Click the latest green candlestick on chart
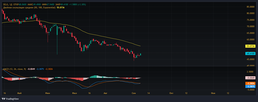258x102 pixels. tap(141, 54)
